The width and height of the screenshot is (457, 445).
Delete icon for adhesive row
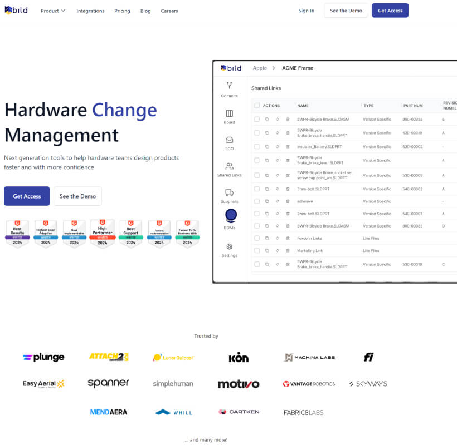pyautogui.click(x=288, y=201)
